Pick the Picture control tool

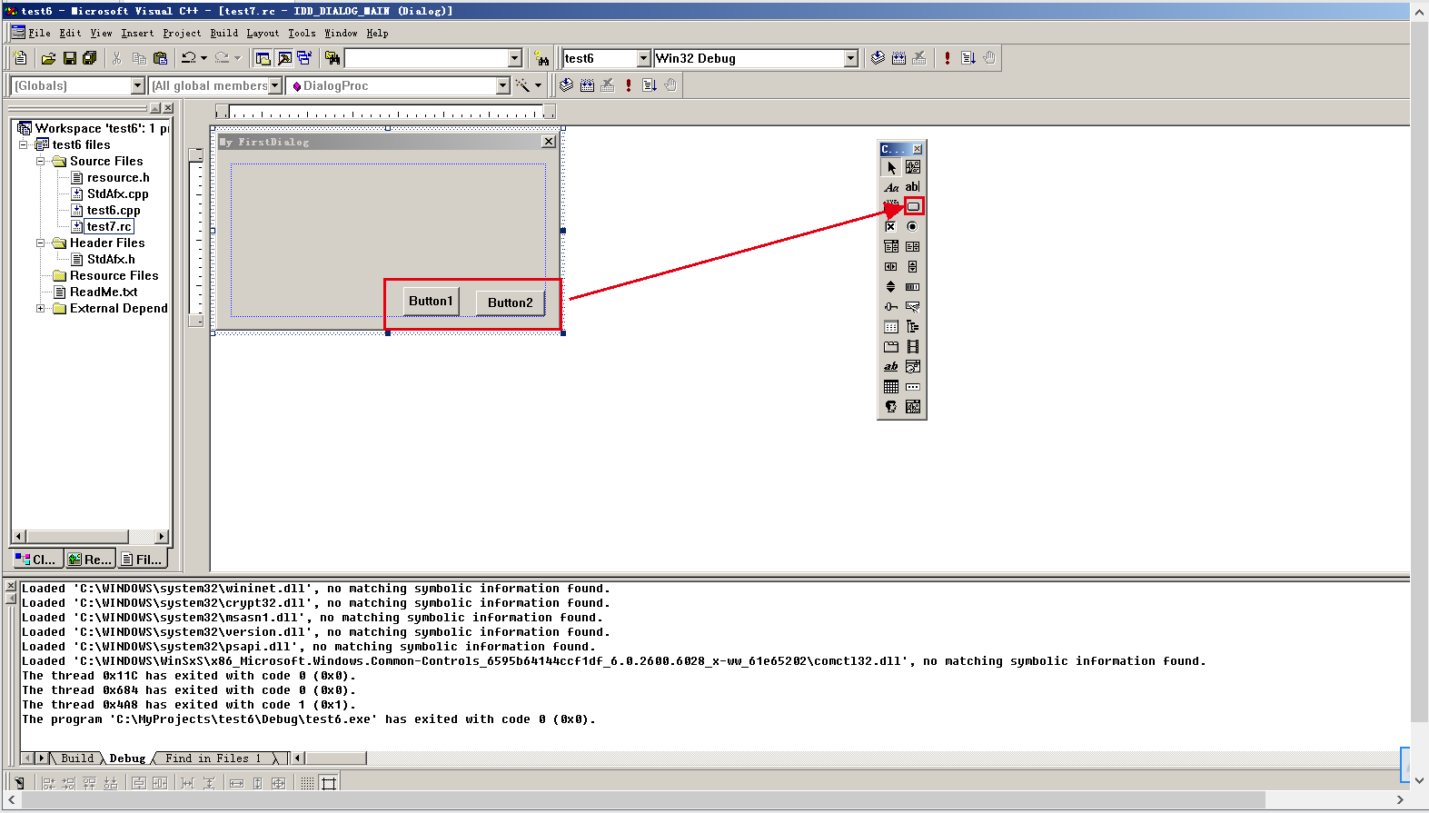tap(913, 167)
